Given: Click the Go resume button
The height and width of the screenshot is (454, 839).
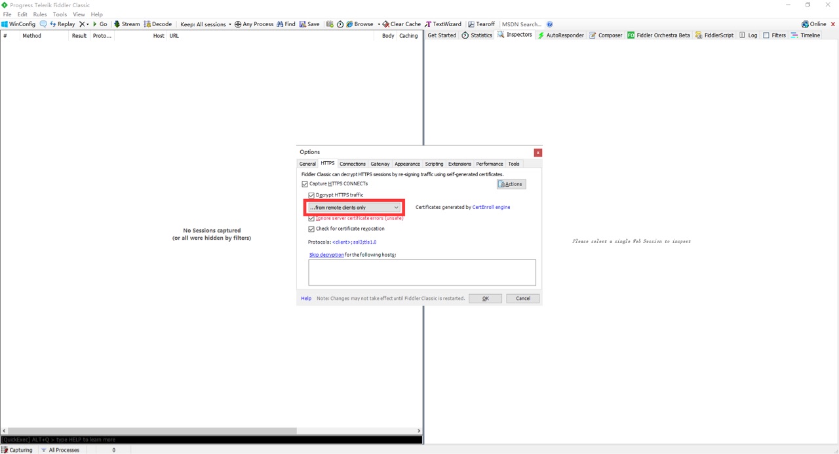Looking at the screenshot, I should tap(100, 24).
